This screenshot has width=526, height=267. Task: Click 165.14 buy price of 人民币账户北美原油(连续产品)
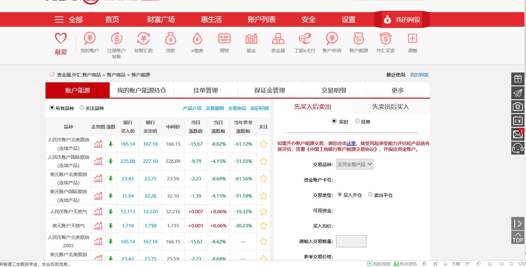(128, 144)
